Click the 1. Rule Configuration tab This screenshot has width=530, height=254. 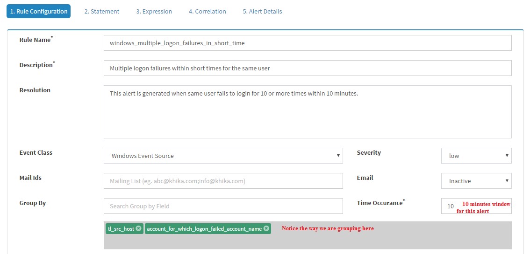click(x=38, y=12)
